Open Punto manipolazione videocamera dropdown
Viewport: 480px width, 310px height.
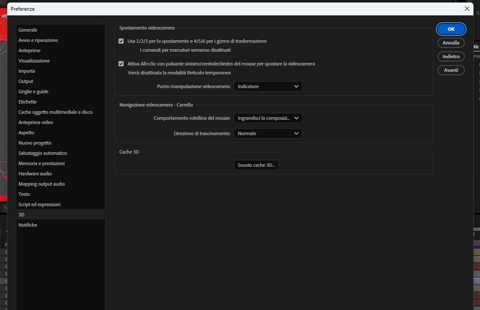pos(268,86)
